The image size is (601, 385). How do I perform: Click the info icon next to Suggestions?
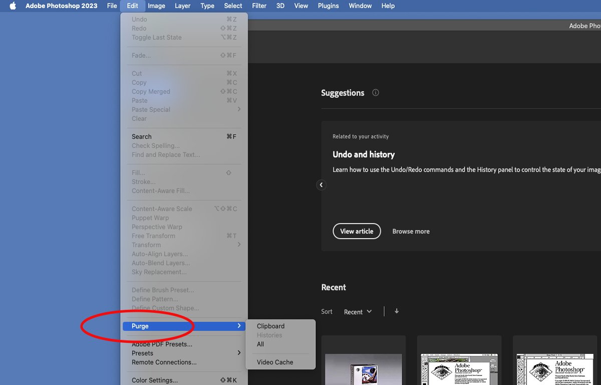tap(375, 92)
